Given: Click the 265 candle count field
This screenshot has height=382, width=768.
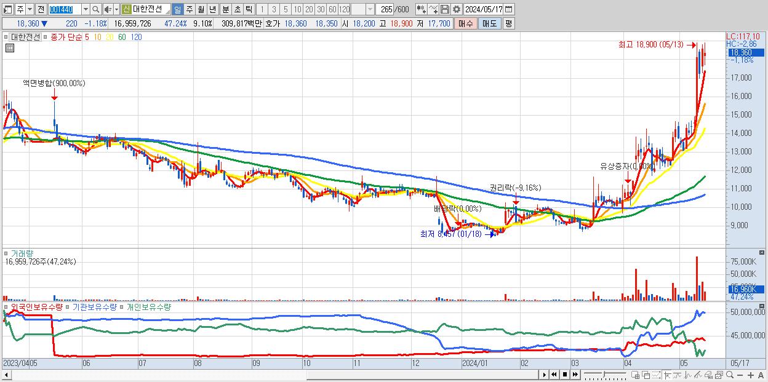Looking at the screenshot, I should 385,9.
